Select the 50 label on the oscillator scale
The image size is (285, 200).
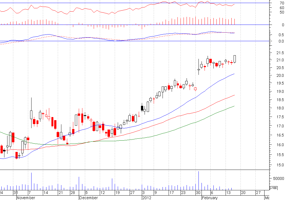[x=282, y=12]
